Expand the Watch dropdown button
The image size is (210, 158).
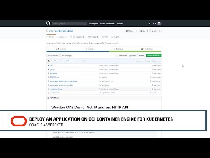(x=130, y=31)
